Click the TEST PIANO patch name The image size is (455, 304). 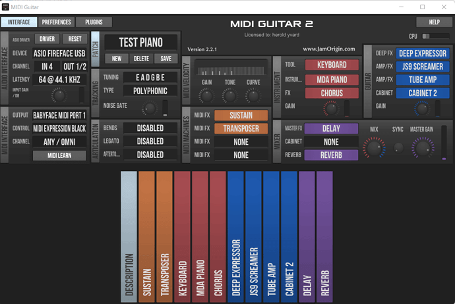[x=141, y=43]
